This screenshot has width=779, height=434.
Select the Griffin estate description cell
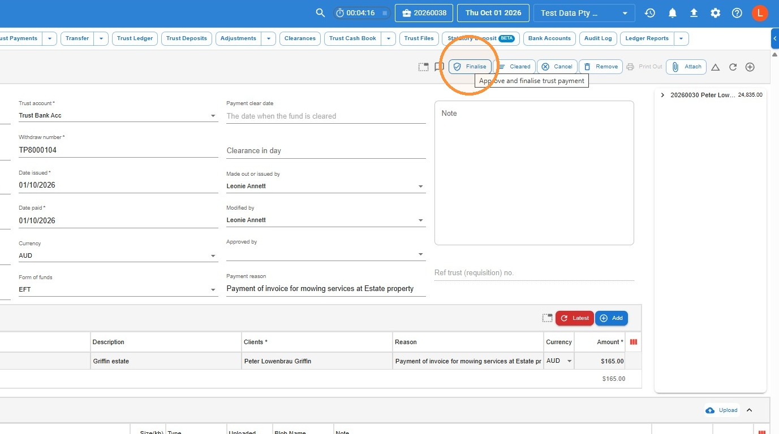166,361
